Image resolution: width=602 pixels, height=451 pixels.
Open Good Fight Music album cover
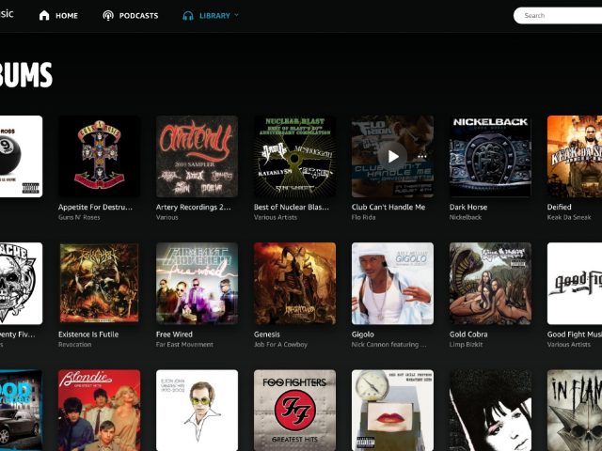click(x=575, y=284)
